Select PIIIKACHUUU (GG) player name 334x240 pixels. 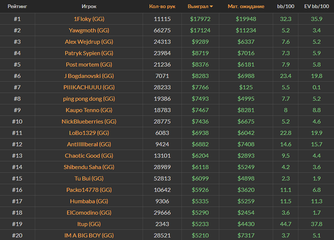click(89, 87)
